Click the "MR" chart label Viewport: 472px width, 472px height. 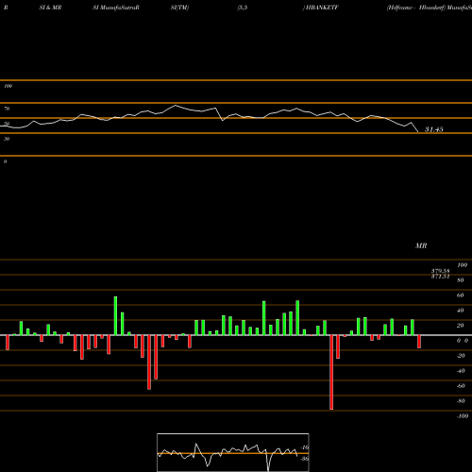point(421,245)
